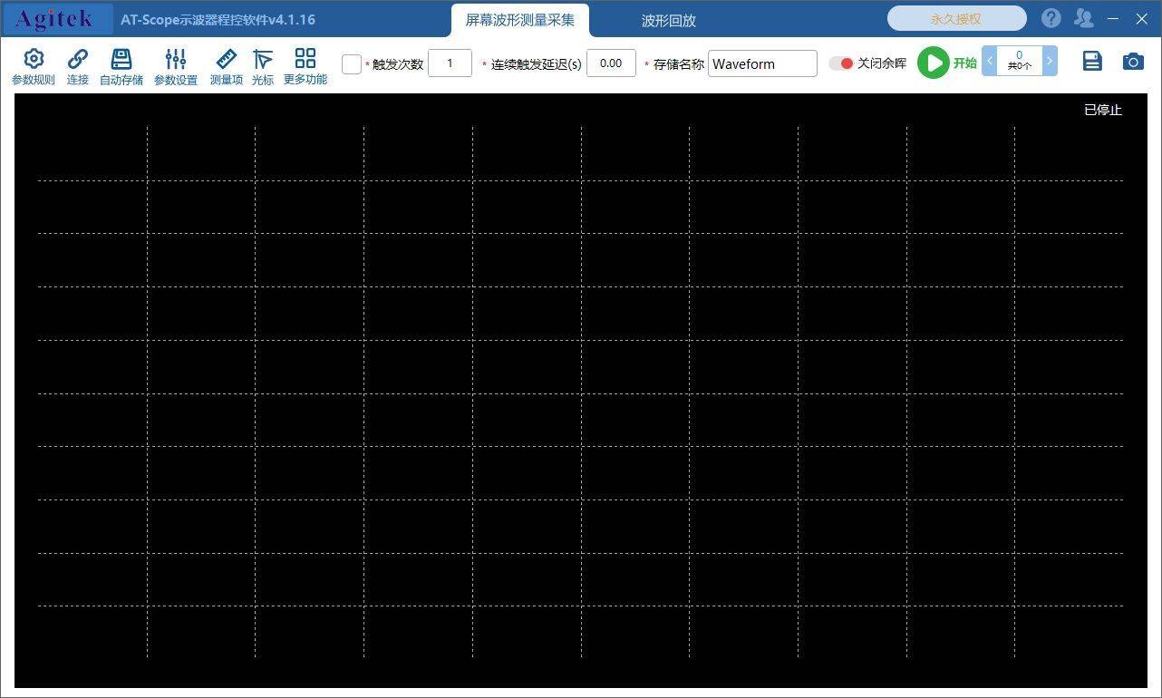Image resolution: width=1162 pixels, height=698 pixels.
Task: Minimize the application window
Action: pyautogui.click(x=1113, y=18)
